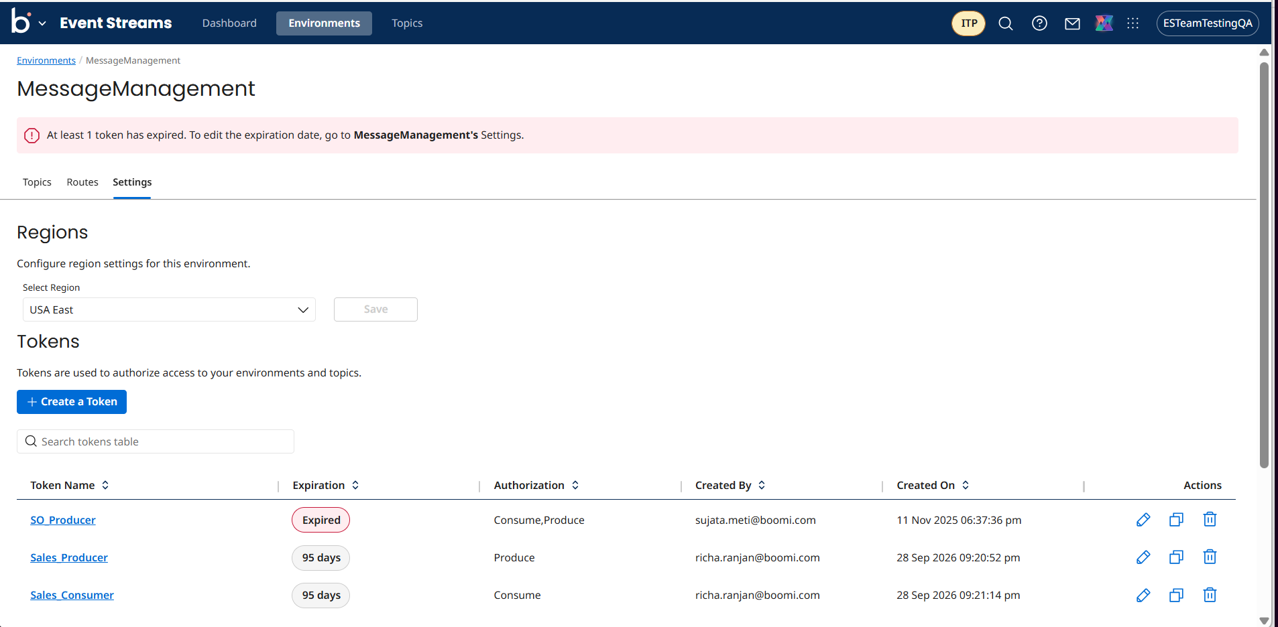
Task: Sort table by Created On
Action: tap(966, 485)
